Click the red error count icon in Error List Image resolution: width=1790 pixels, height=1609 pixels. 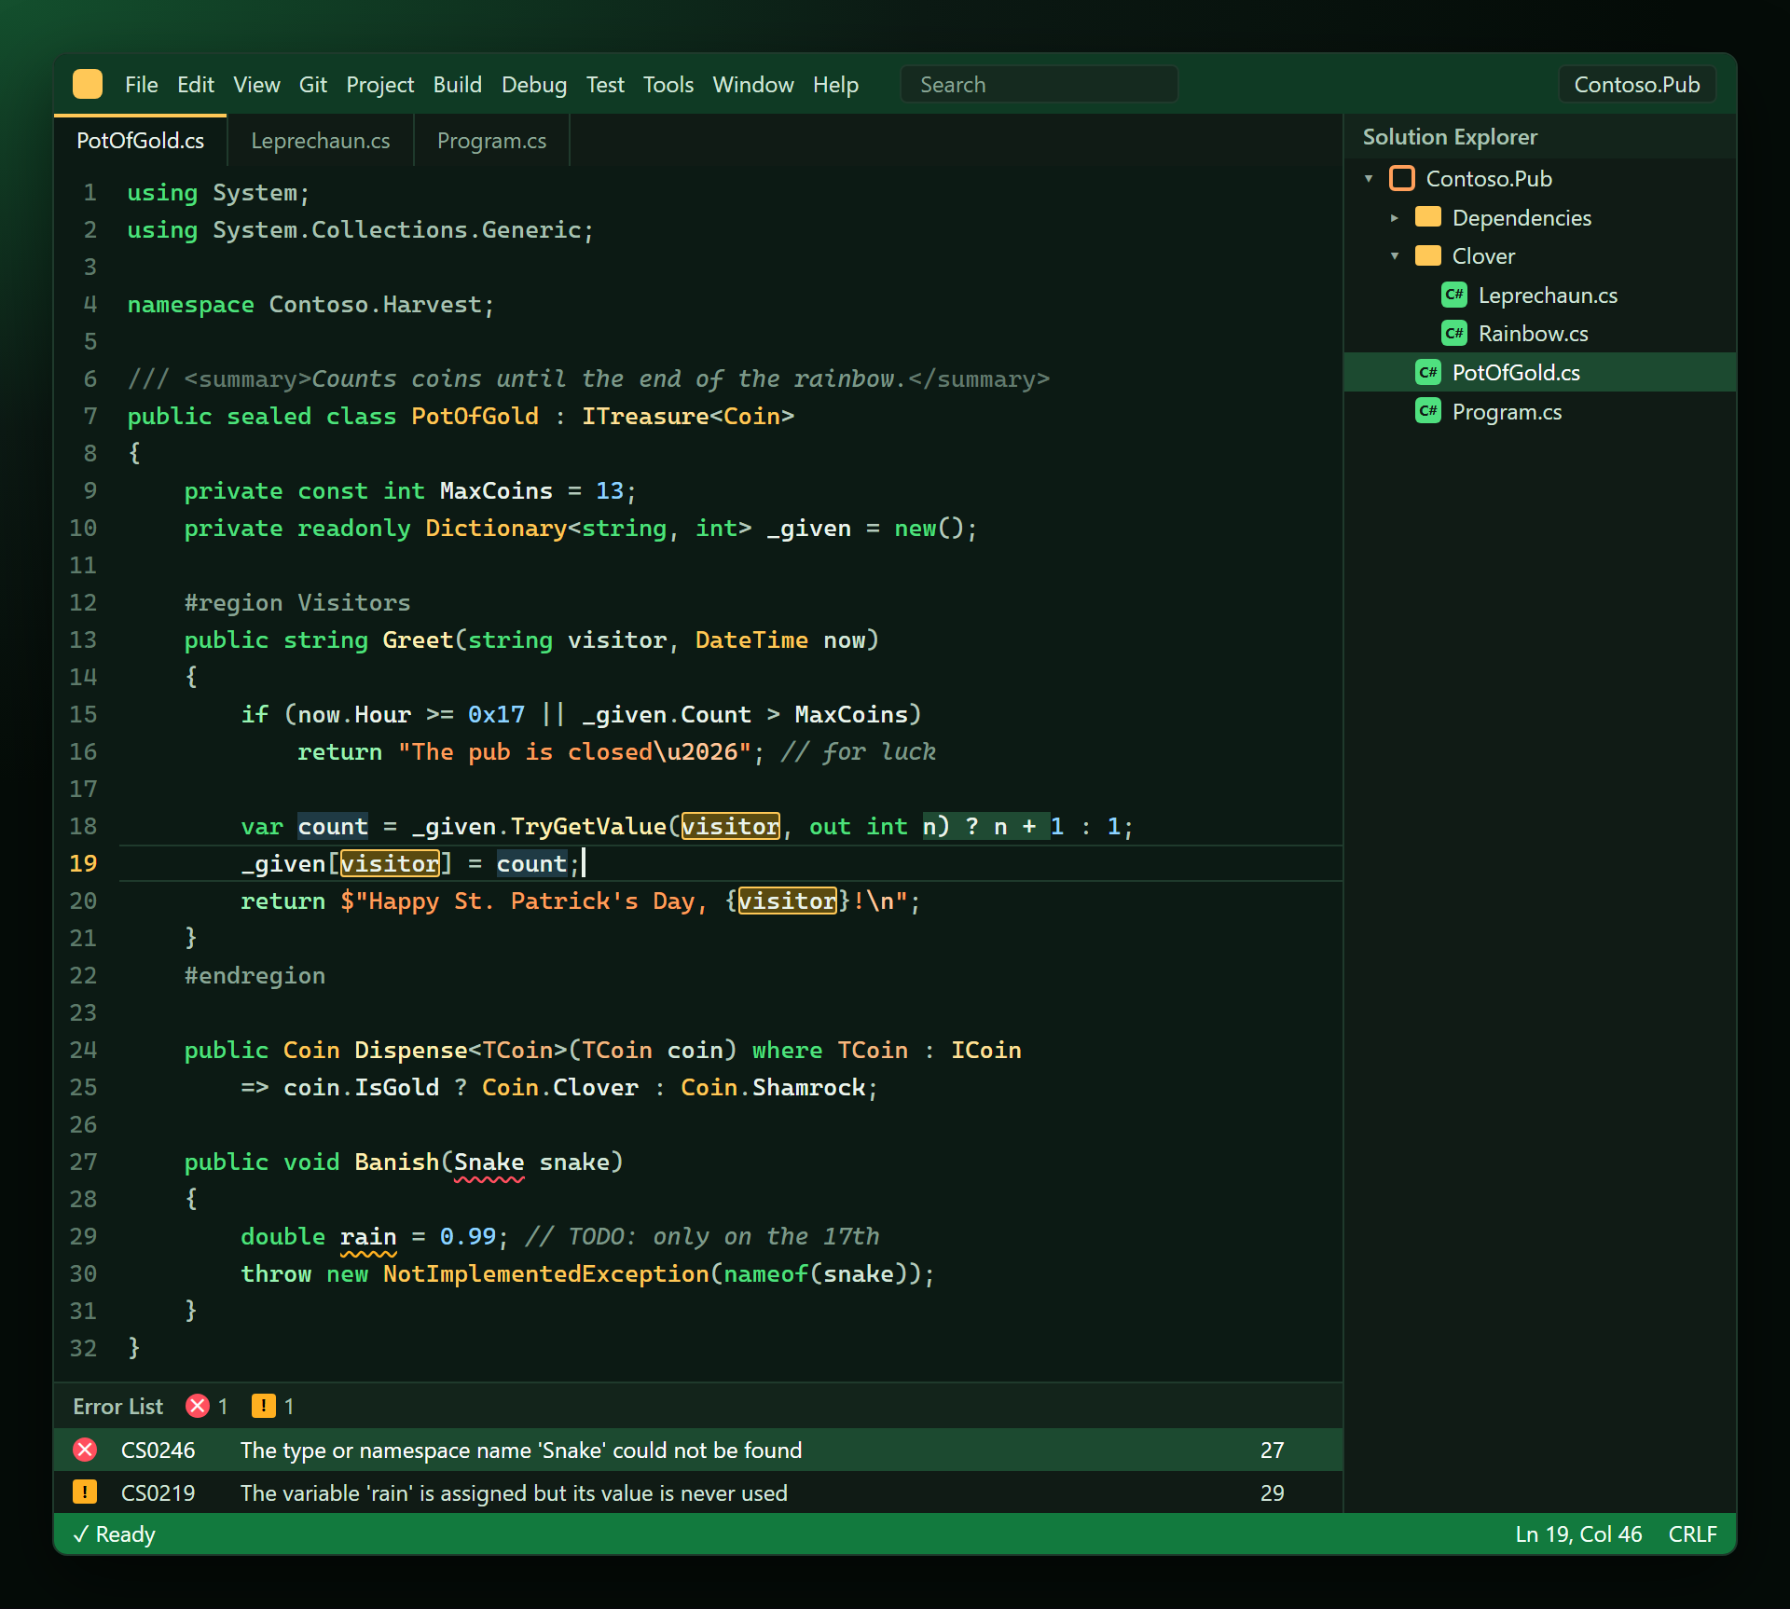click(x=198, y=1406)
